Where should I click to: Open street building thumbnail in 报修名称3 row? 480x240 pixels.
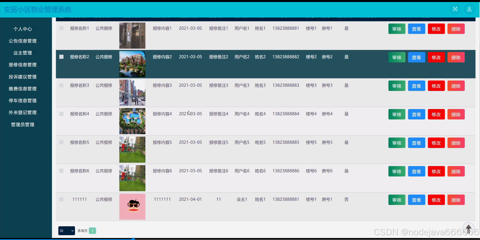[x=132, y=92]
